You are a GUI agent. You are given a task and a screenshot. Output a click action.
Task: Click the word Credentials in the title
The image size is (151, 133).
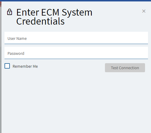(40, 21)
